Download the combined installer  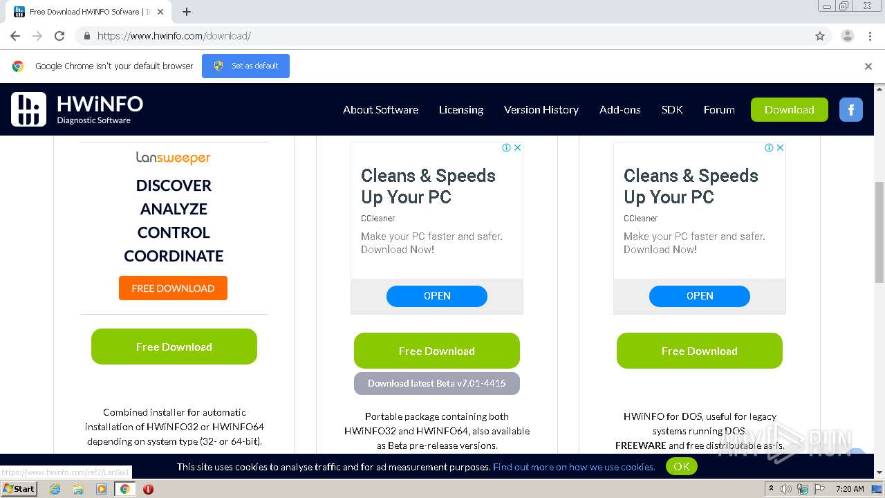click(174, 347)
